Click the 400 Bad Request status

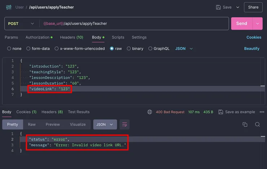(170, 112)
